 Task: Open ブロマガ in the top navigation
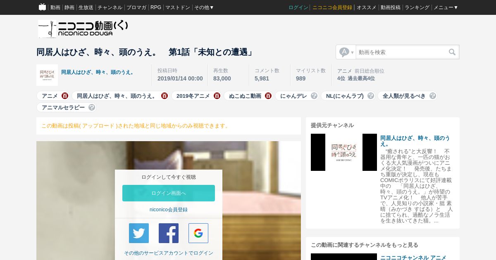(136, 7)
